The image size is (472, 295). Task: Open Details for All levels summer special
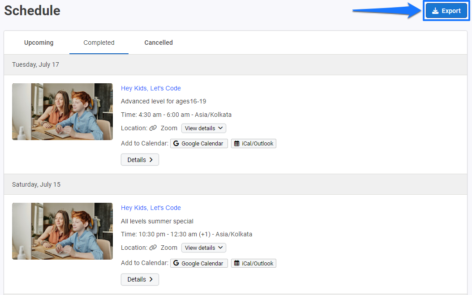coord(140,279)
